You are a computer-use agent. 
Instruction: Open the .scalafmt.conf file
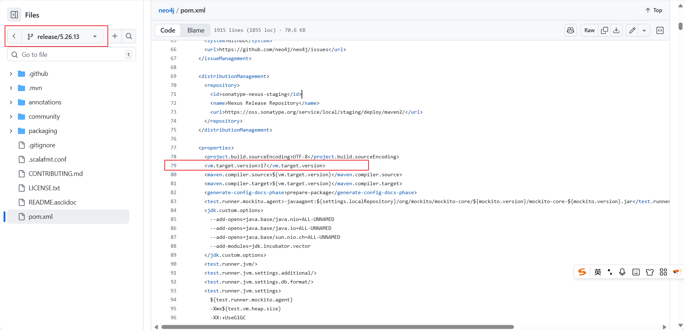(48, 159)
